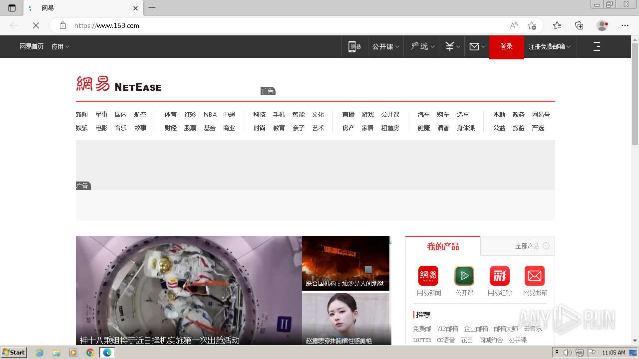Viewport: 639px width, 359px height.
Task: Switch to the 网易 browser tab
Action: coord(83,8)
